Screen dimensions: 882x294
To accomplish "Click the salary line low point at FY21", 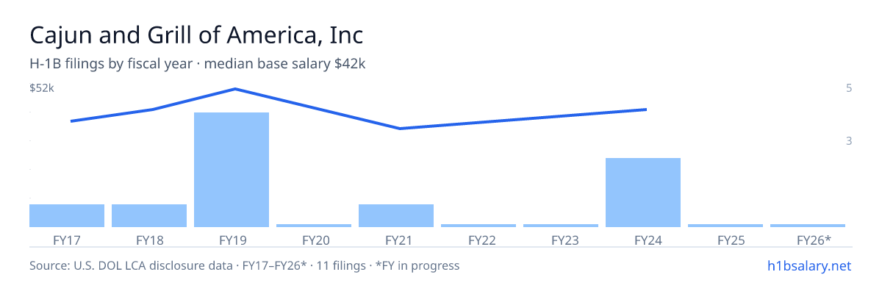I will coord(399,129).
